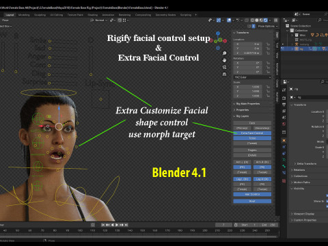Click the Face rig layer button
The height and width of the screenshot is (246, 328).
tap(252, 123)
